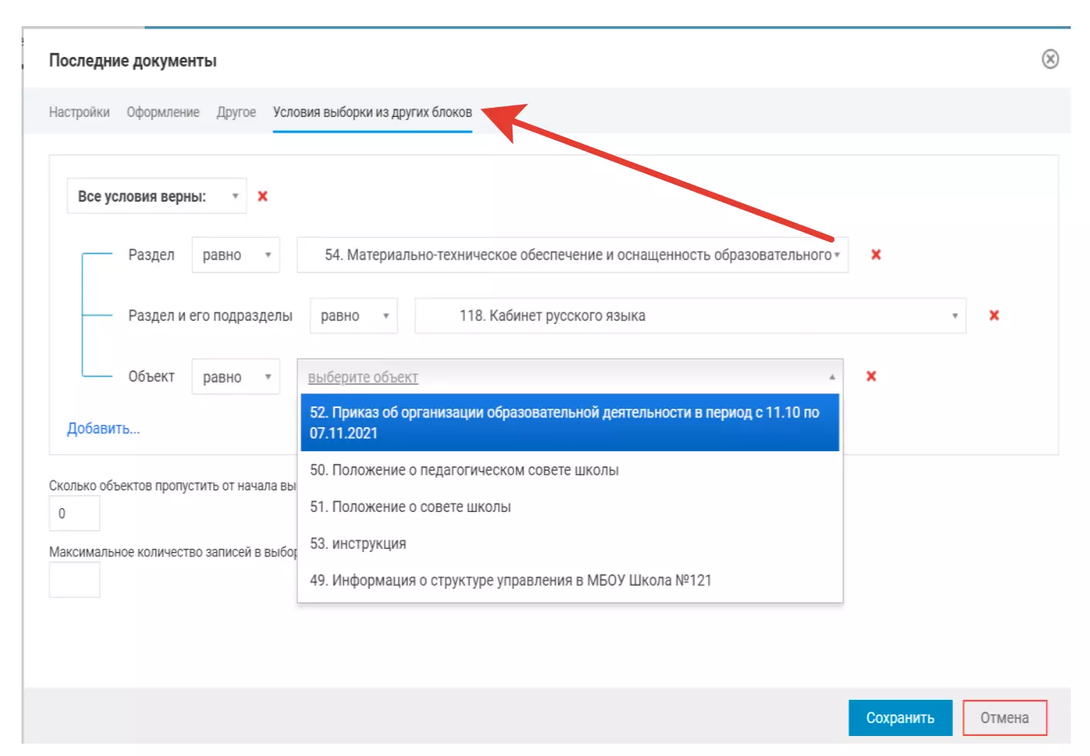Screen dimensions: 1090x756
Task: Select Условия выборки из других блоков tab
Action: click(373, 112)
